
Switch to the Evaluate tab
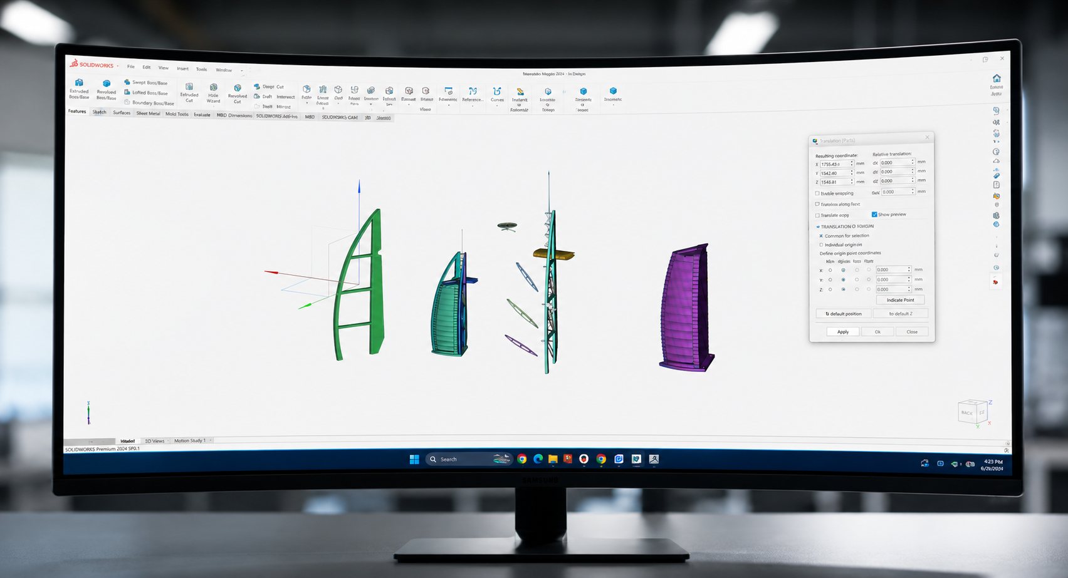pos(202,115)
